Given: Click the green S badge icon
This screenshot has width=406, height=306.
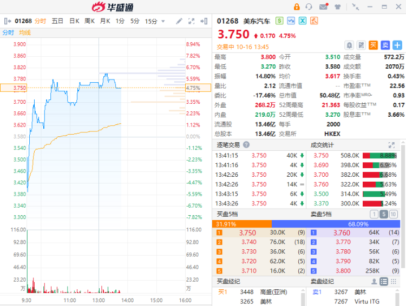Looking at the screenshot, I should point(279,21).
